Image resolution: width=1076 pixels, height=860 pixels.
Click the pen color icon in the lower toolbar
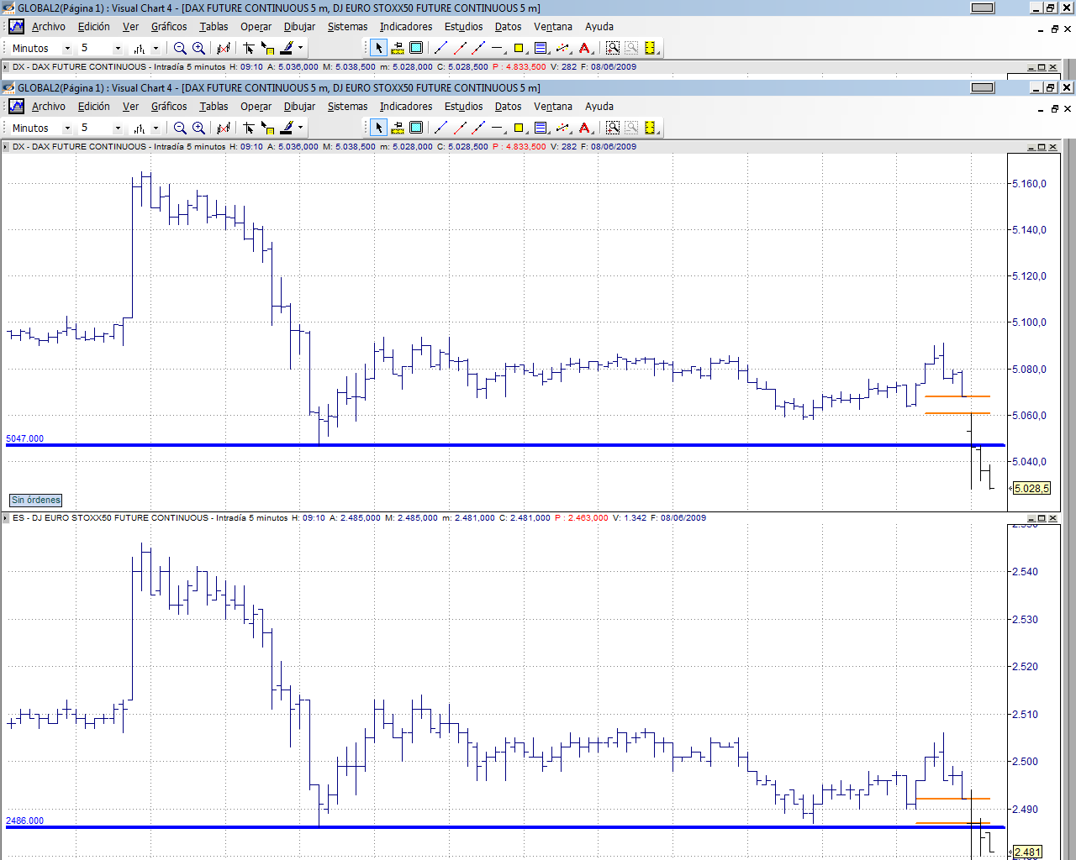click(287, 128)
